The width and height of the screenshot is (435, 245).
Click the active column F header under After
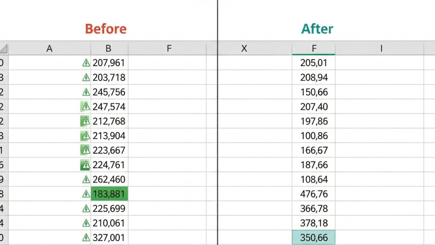tap(314, 48)
